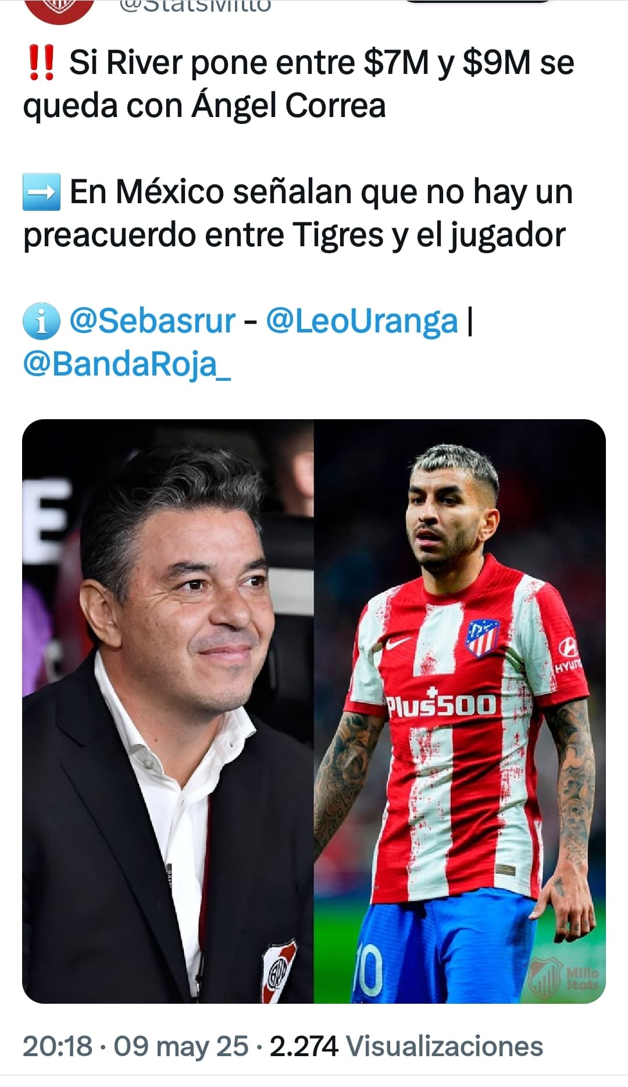Tap the tweet text mentioning Tigres

(298, 213)
